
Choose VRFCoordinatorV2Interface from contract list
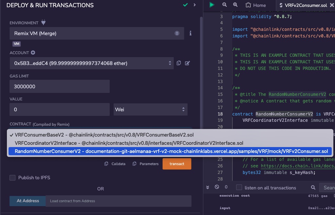tap(129, 143)
